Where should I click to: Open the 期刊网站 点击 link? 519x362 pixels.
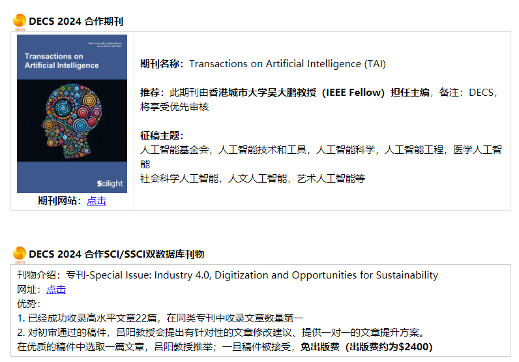click(96, 201)
